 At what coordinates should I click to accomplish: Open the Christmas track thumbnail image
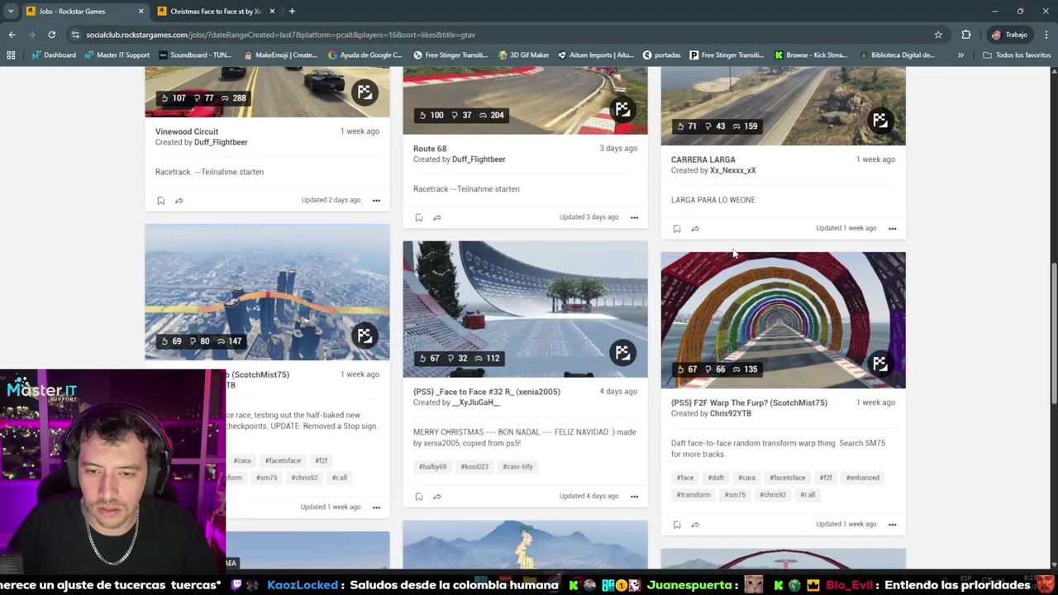point(525,309)
